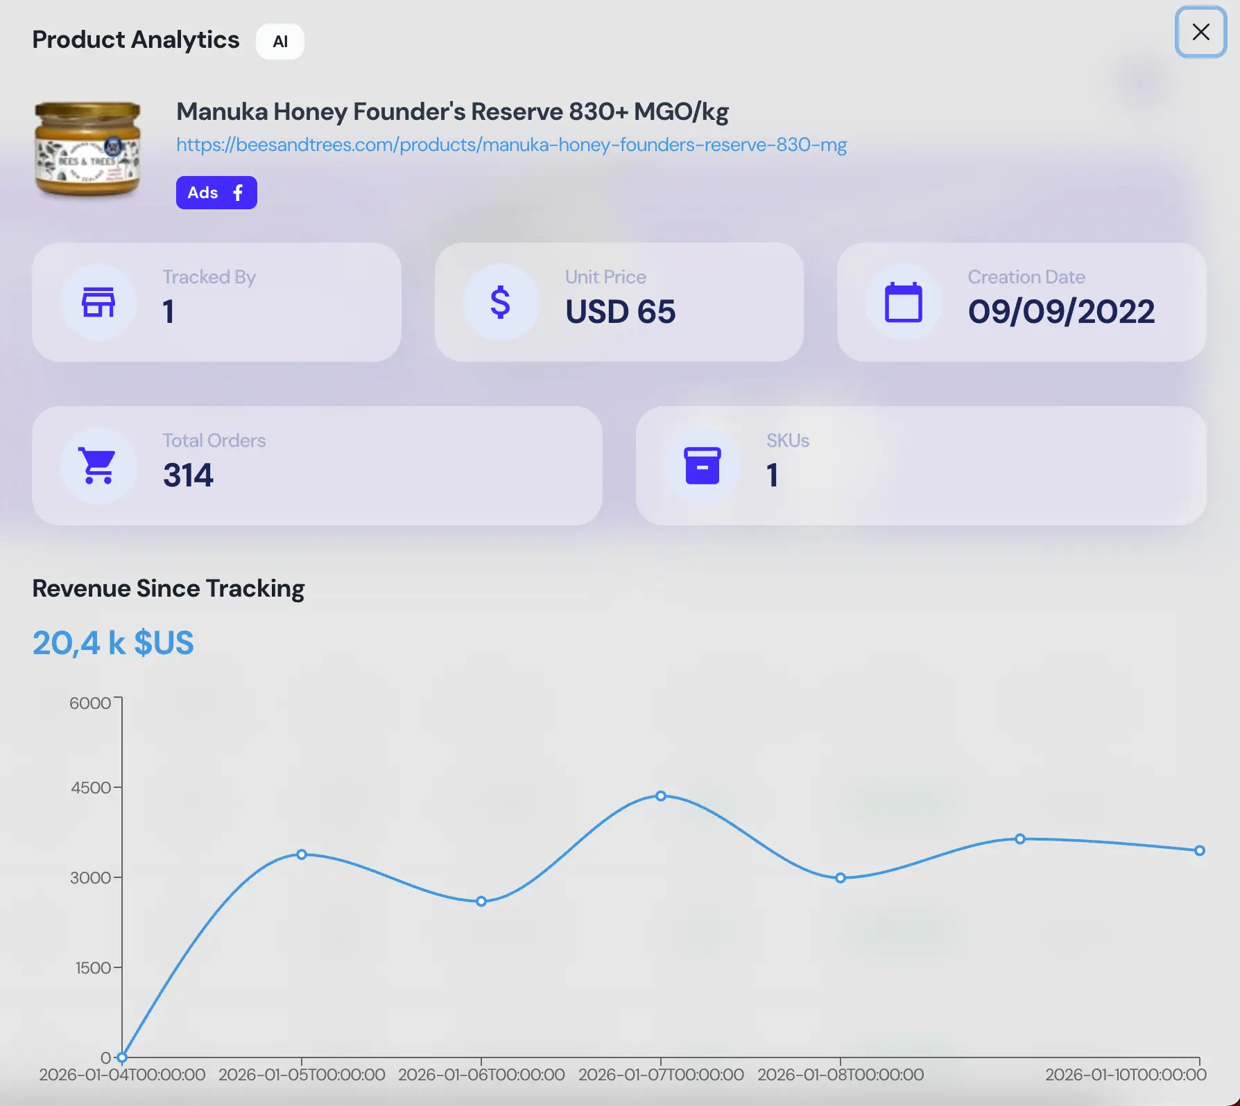Click the Total Orders value 314
Viewport: 1240px width, 1106px height.
click(188, 475)
